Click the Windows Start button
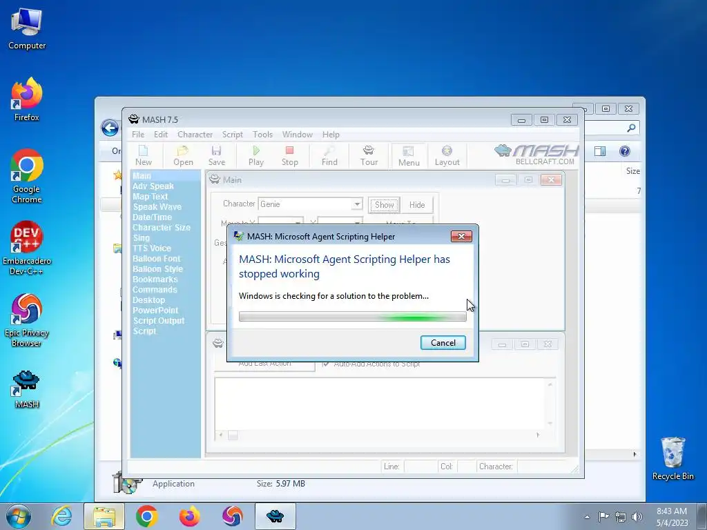 19,516
